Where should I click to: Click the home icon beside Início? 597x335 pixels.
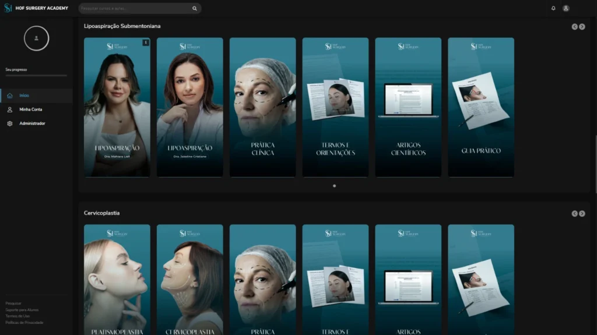pos(10,96)
